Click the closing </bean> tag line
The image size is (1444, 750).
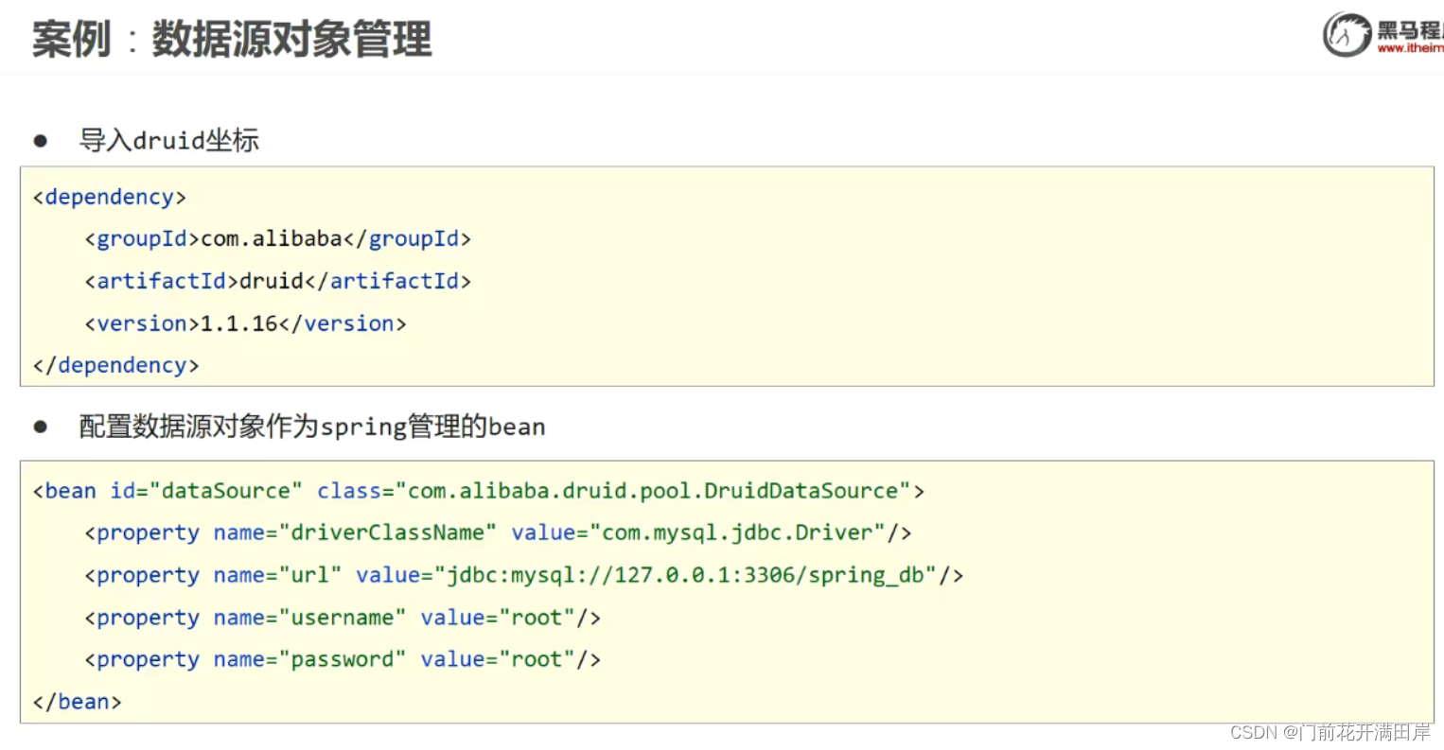coord(77,702)
